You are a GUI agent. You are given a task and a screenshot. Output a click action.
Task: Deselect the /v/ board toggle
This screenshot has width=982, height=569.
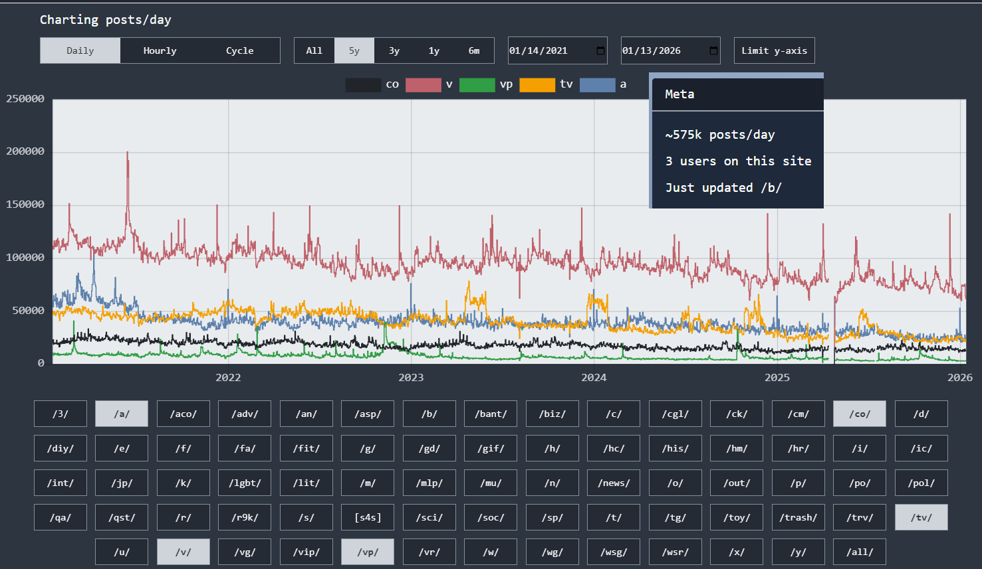184,552
